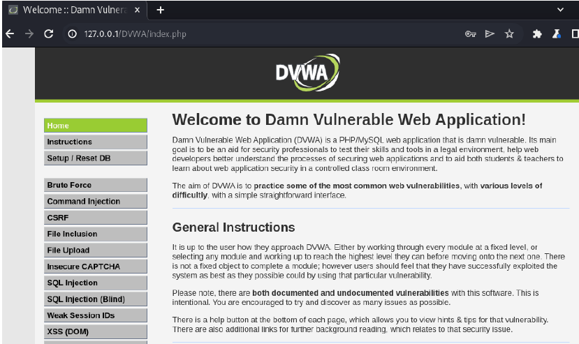
Task: Open the extensions puzzle icon
Action: click(x=537, y=34)
